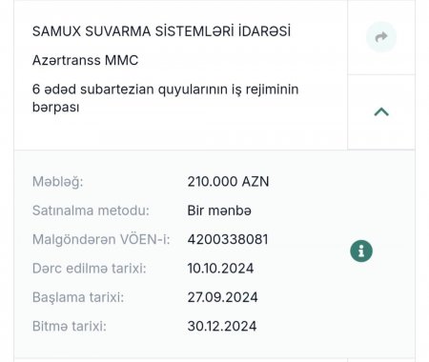Click the Malgöndərən VÖEN-i label
The height and width of the screenshot is (362, 429).
click(101, 239)
